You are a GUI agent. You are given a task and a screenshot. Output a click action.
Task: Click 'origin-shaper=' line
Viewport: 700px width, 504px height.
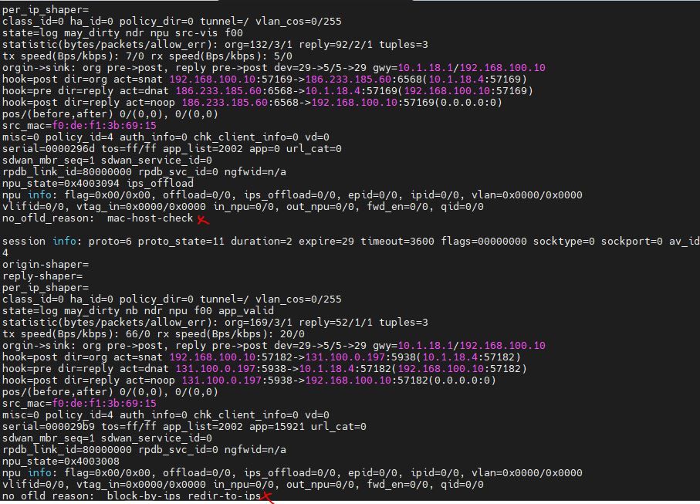point(46,264)
